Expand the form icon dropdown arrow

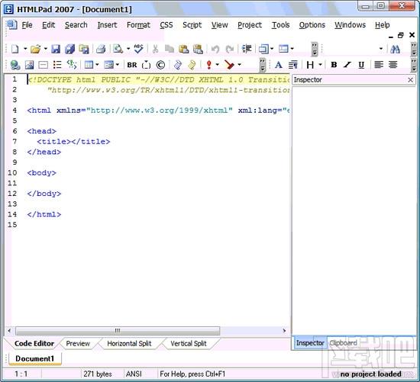pyautogui.click(x=118, y=65)
